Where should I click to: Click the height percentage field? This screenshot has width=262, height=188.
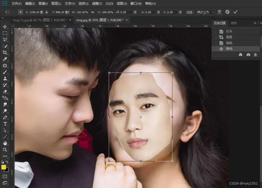pos(108,12)
